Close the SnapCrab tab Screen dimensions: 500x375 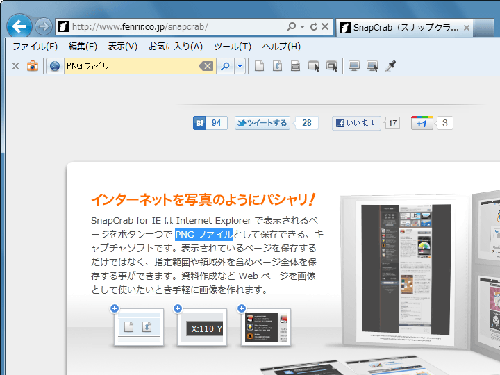[467, 28]
